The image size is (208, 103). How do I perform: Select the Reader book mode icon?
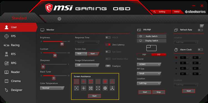tap(6, 72)
